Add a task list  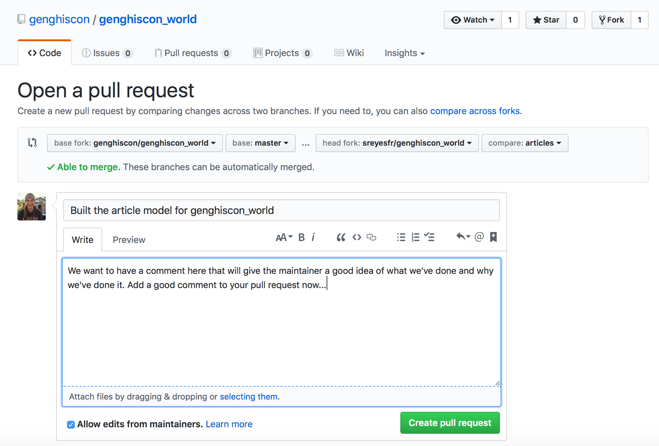point(430,237)
